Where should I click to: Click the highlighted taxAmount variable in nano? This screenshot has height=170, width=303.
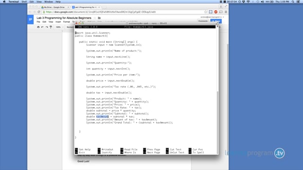(x=102, y=117)
